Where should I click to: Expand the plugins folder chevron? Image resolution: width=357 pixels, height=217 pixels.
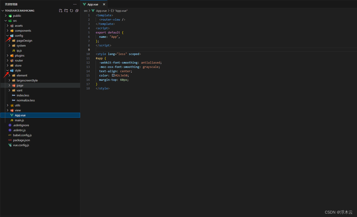pyautogui.click(x=8, y=56)
